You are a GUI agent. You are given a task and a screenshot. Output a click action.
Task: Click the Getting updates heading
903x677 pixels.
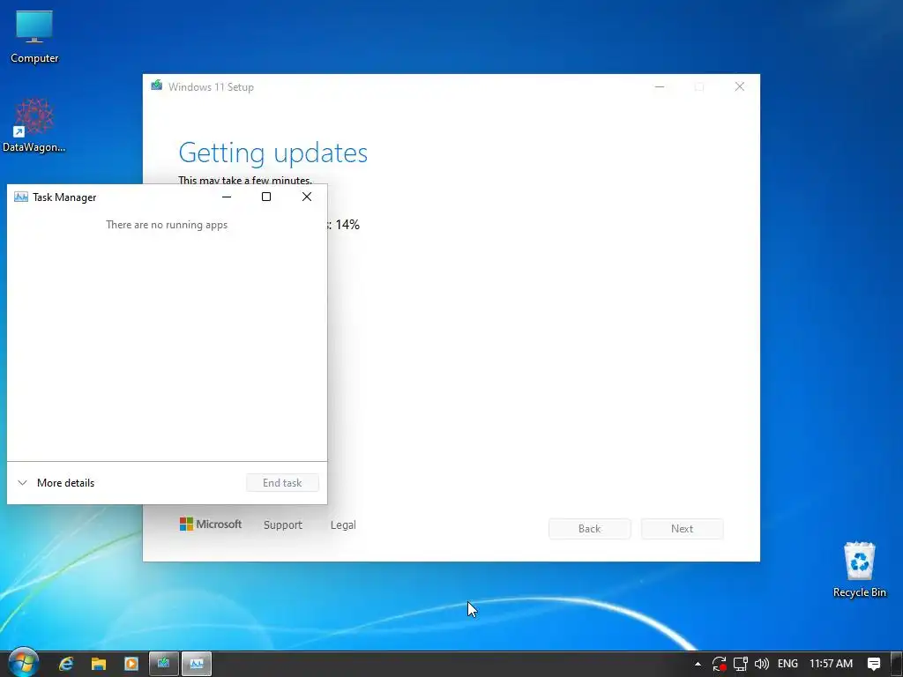tap(273, 153)
